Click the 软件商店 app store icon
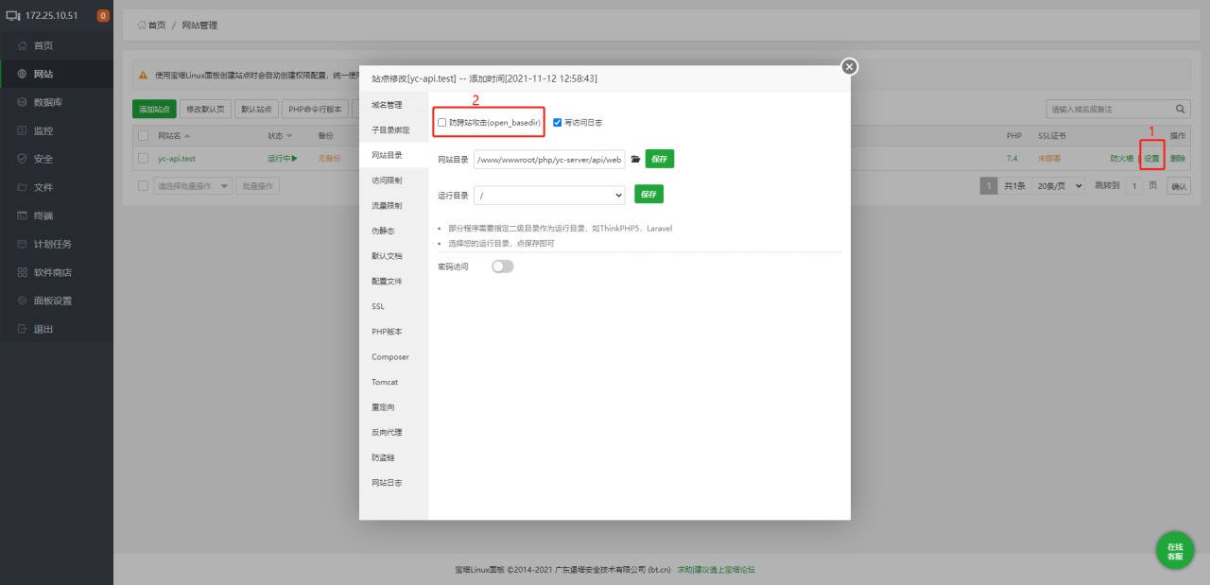Viewport: 1210px width, 585px height. click(22, 272)
